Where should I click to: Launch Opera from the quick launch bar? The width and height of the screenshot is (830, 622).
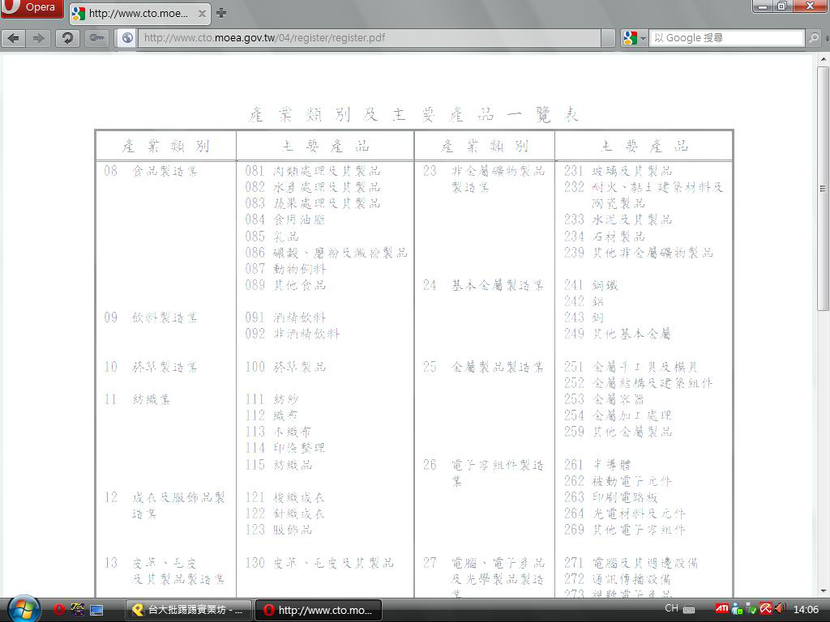tap(58, 610)
